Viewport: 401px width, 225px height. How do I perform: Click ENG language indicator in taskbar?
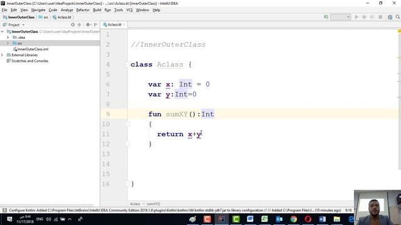pyautogui.click(x=39, y=219)
